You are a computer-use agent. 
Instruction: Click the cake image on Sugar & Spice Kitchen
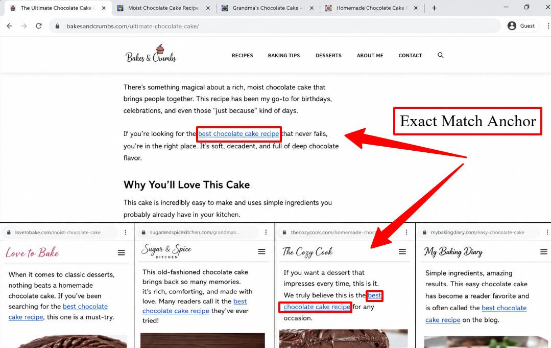pos(202,340)
